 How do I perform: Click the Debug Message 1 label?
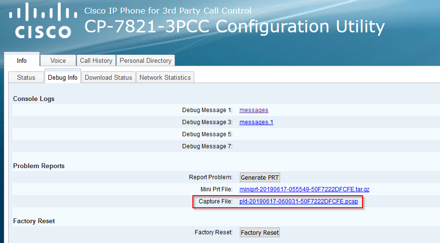[x=207, y=110]
